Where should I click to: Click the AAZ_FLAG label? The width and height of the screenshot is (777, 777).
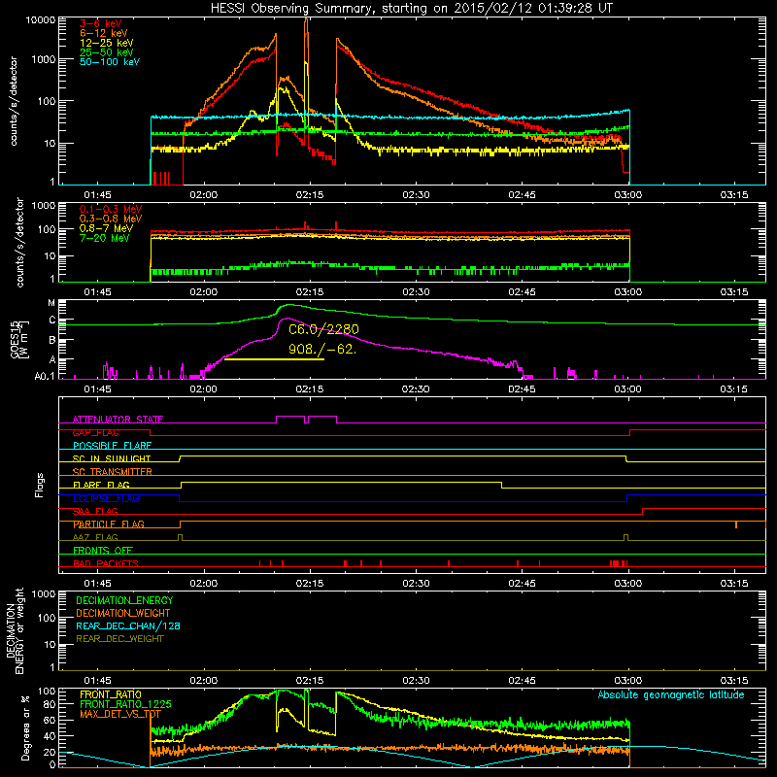(95, 537)
